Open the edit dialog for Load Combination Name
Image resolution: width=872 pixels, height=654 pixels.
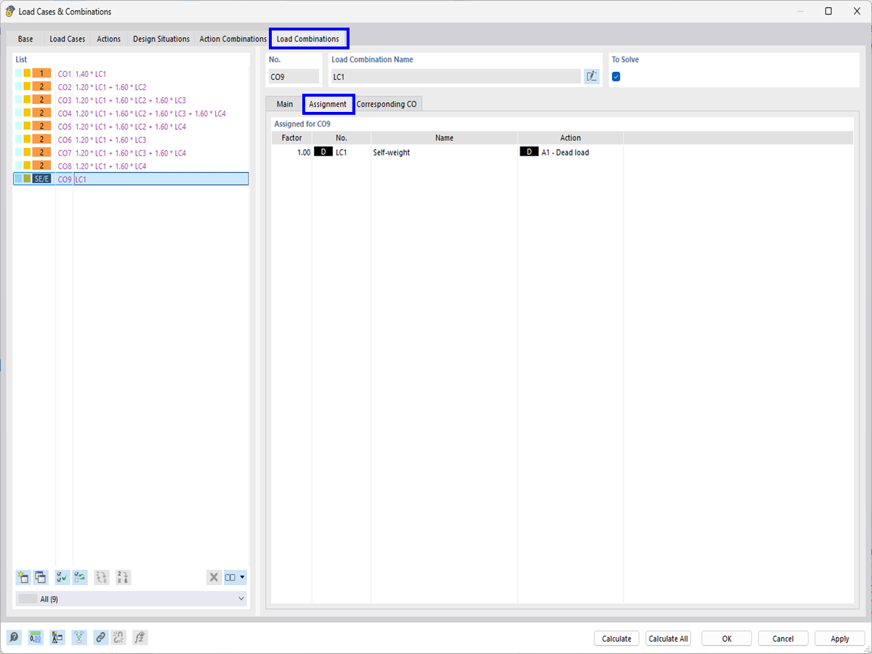(592, 76)
